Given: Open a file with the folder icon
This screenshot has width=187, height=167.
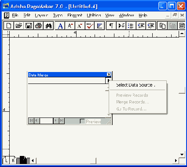Looking at the screenshot, I should [x=19, y=26].
